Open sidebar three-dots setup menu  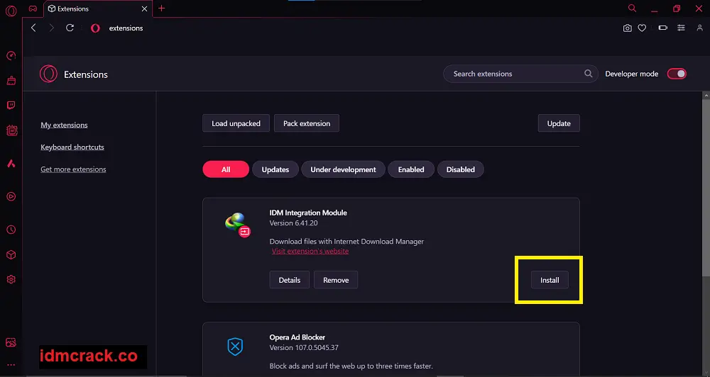pos(11,365)
